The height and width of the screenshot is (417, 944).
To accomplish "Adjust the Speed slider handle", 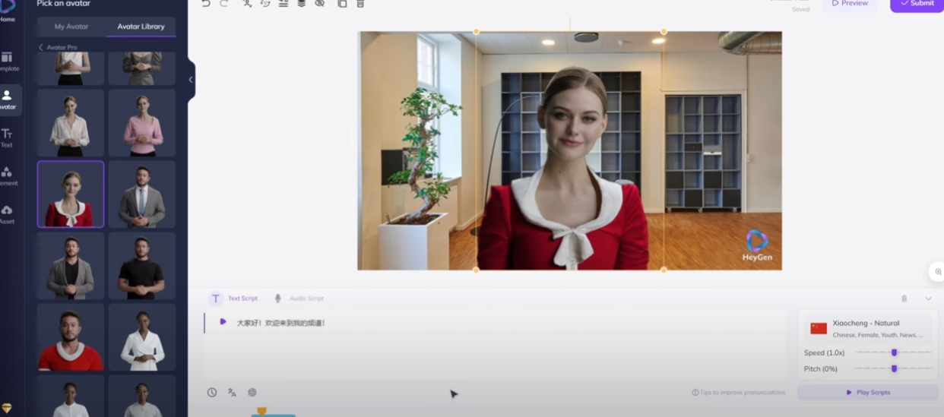I will tap(894, 352).
